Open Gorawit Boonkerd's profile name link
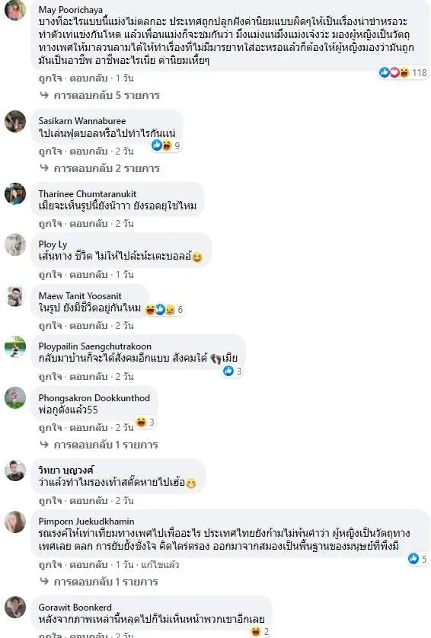Screen dimensions: 431x638 click(75, 607)
